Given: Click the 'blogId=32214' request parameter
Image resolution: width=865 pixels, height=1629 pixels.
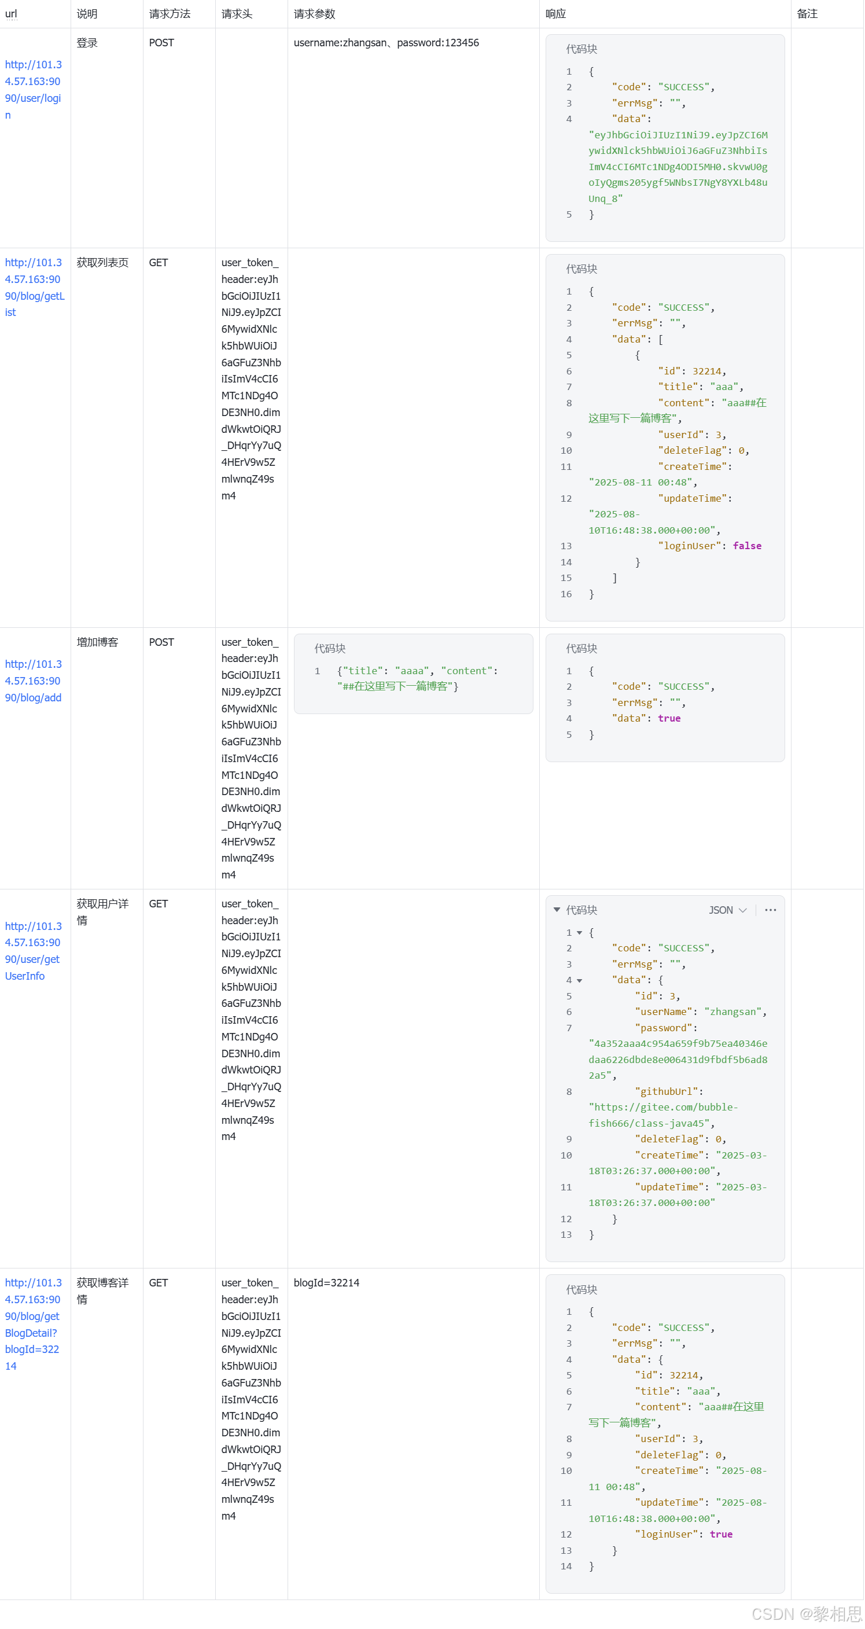Looking at the screenshot, I should coord(326,1282).
